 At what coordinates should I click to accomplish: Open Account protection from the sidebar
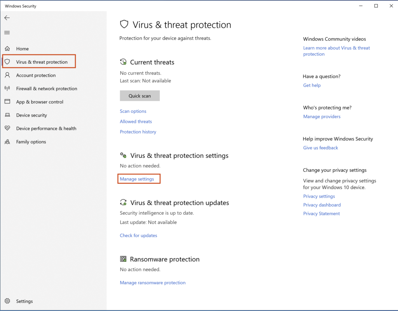click(x=36, y=75)
